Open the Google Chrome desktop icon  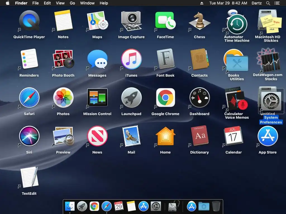pyautogui.click(x=165, y=97)
